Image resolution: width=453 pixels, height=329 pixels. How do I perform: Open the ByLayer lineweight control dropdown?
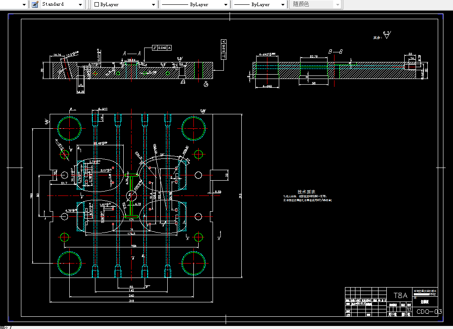pyautogui.click(x=283, y=5)
